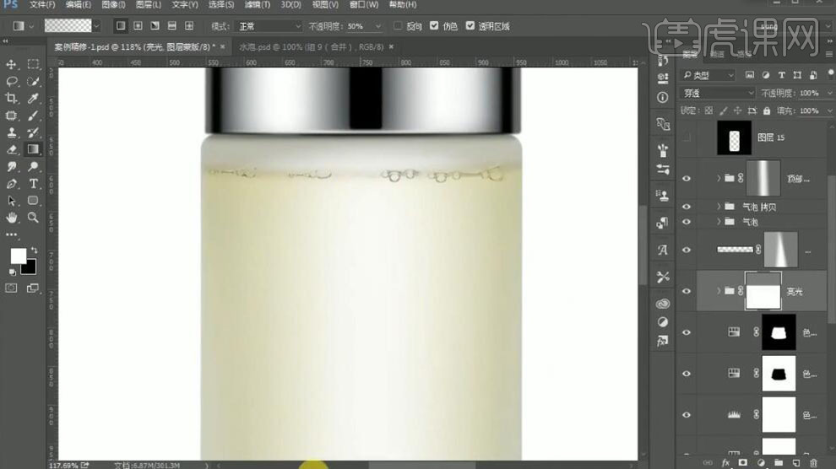The width and height of the screenshot is (836, 469).
Task: Expand the 顶部 group
Action: 718,178
